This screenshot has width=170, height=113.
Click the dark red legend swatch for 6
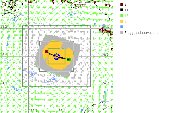121,4
